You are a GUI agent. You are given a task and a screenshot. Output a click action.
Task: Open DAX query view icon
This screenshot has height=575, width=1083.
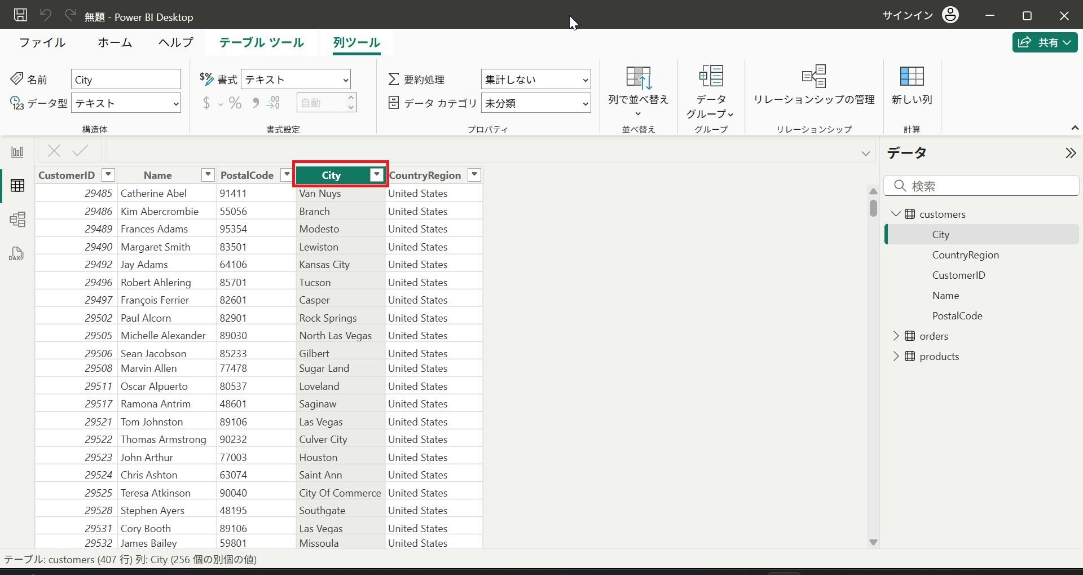[x=16, y=253]
